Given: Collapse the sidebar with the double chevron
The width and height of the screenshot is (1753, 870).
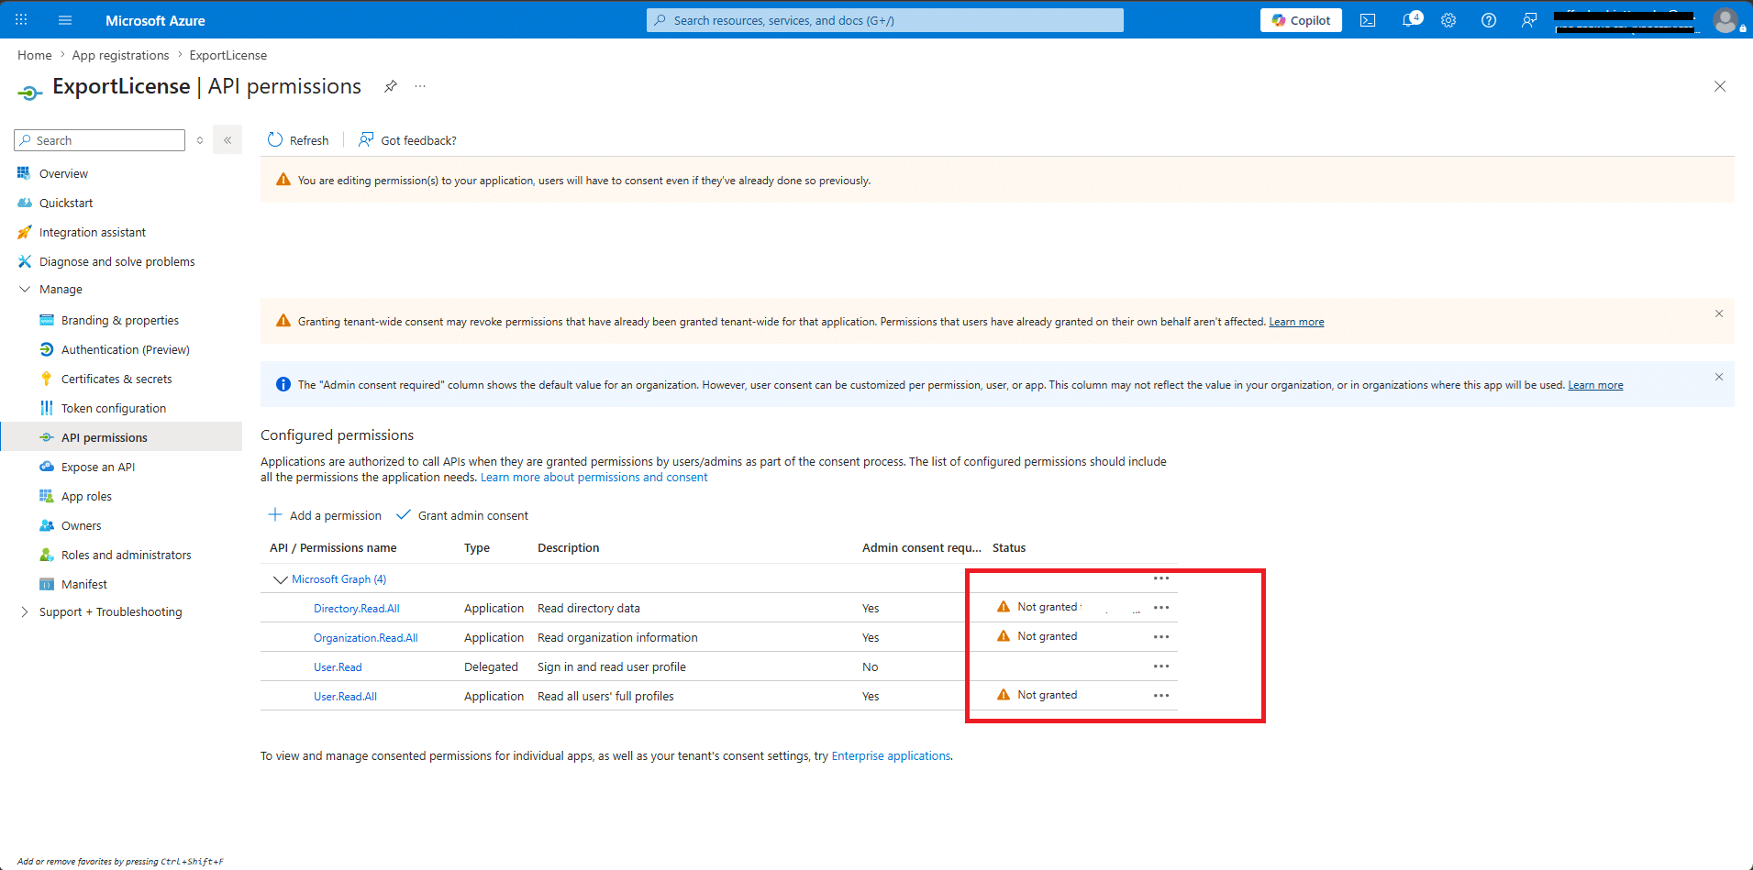Looking at the screenshot, I should 227,140.
